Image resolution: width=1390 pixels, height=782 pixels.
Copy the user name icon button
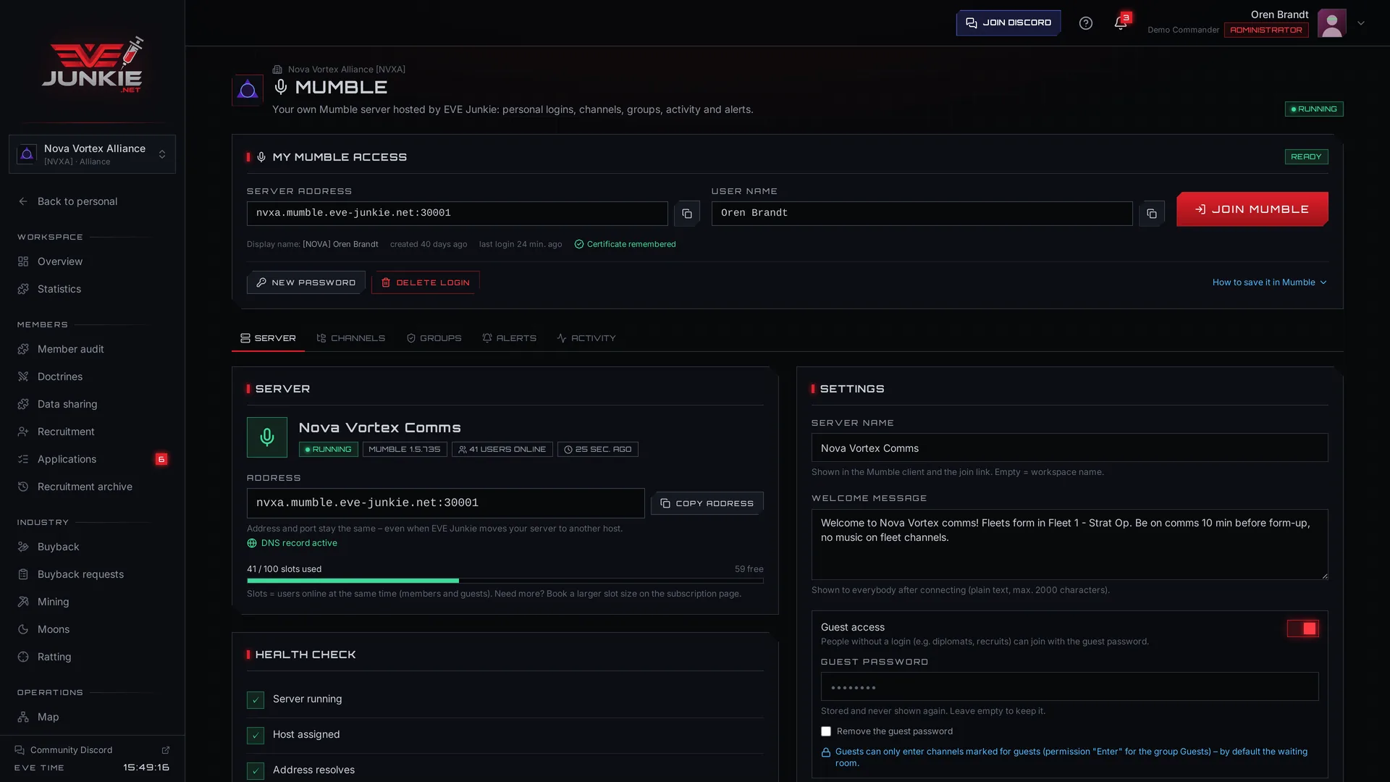point(1151,214)
